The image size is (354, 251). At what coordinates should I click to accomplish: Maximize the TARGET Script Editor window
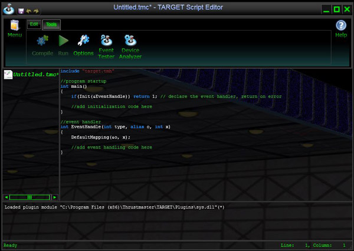337,9
